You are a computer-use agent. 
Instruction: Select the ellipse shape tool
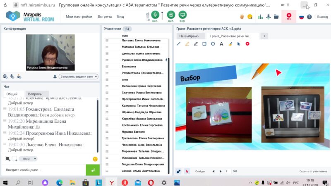(213, 44)
